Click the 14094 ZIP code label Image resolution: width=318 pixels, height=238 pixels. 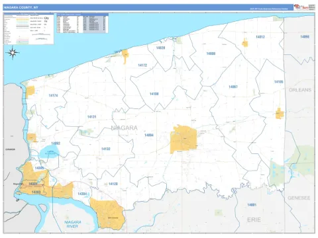(x=149, y=135)
